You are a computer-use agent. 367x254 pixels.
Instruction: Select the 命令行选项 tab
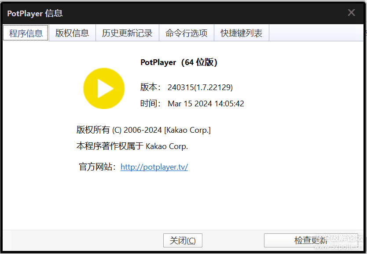[186, 33]
